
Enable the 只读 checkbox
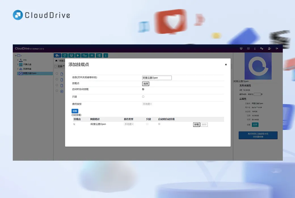click(143, 96)
